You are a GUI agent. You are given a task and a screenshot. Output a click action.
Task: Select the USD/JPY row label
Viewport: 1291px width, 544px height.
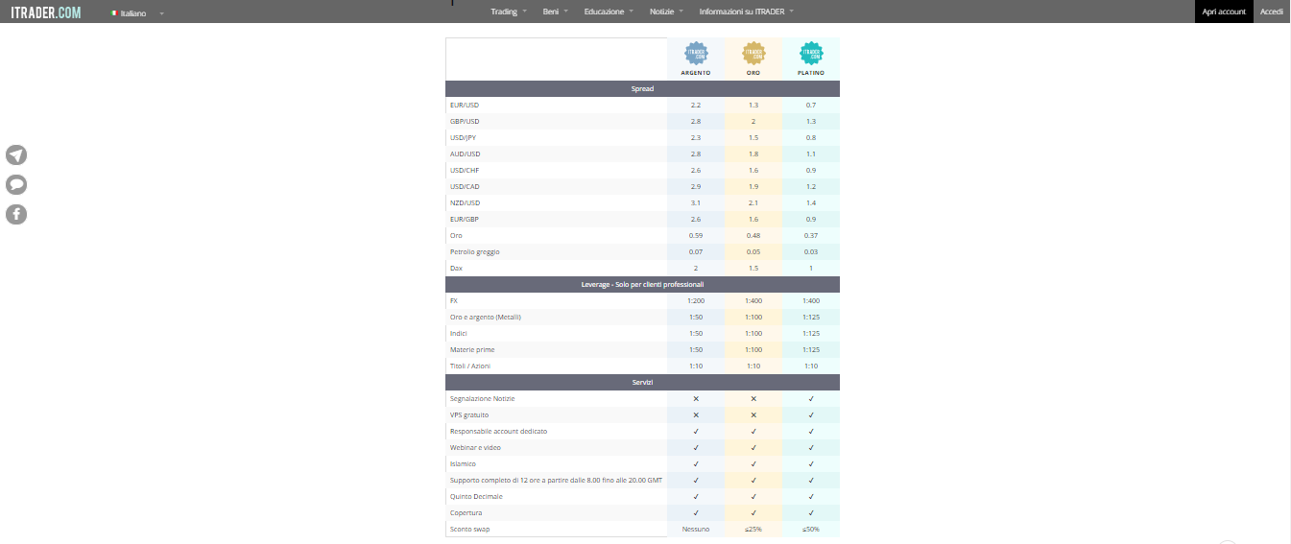point(464,137)
